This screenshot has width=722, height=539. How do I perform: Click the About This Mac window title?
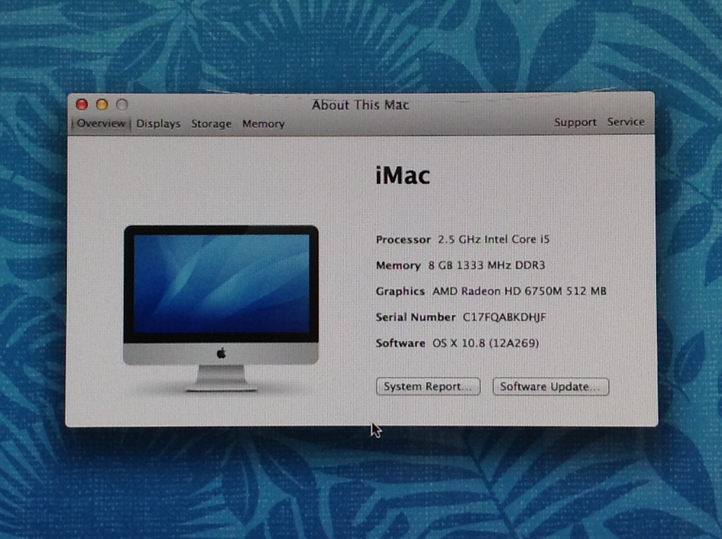click(360, 105)
